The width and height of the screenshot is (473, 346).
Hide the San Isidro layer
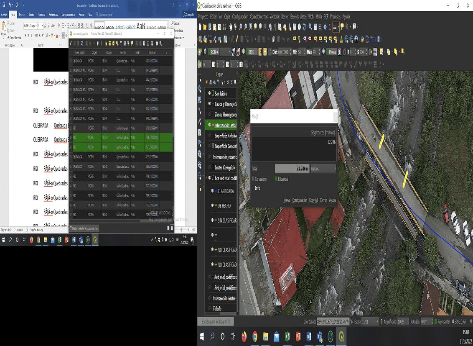[x=210, y=93]
